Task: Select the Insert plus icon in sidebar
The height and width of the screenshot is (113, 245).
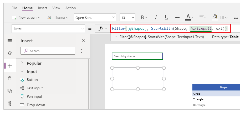Action: click(x=10, y=66)
